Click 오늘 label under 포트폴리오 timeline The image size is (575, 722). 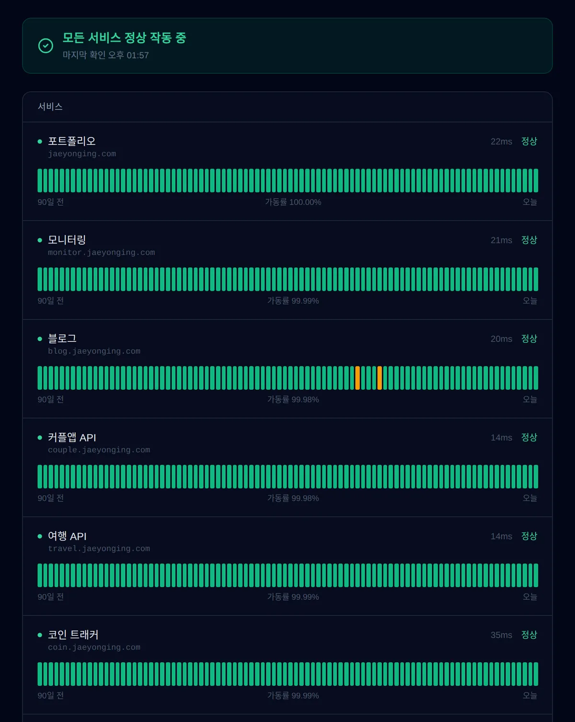coord(530,202)
